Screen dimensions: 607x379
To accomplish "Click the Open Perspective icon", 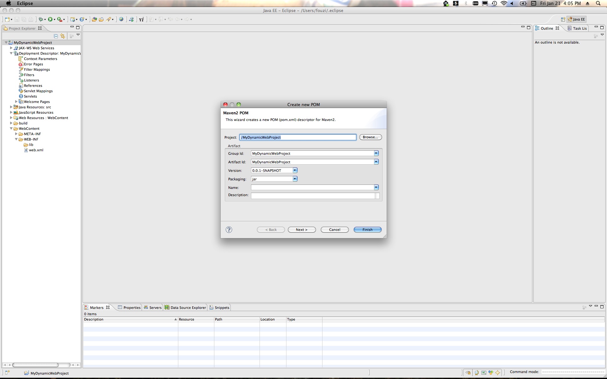I will (x=563, y=19).
